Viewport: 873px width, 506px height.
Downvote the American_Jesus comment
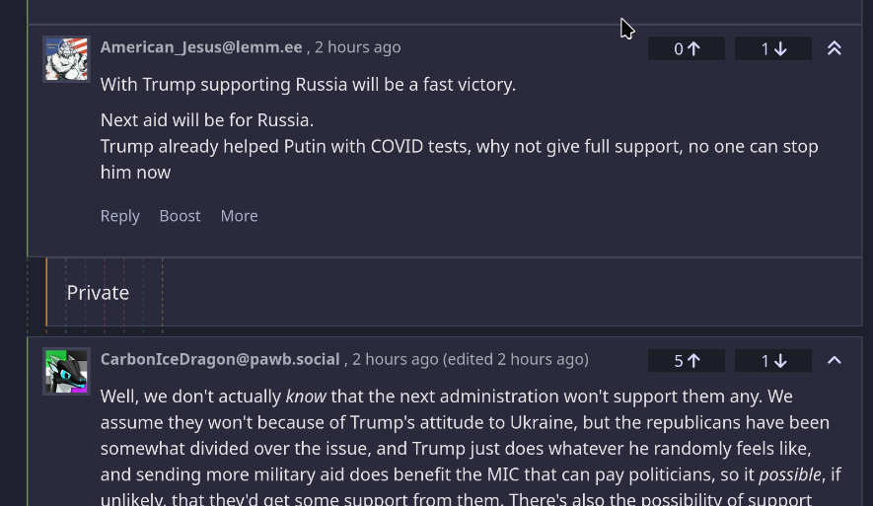773,48
